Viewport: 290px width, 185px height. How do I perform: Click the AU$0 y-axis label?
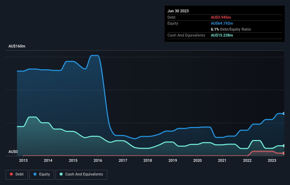(13, 152)
